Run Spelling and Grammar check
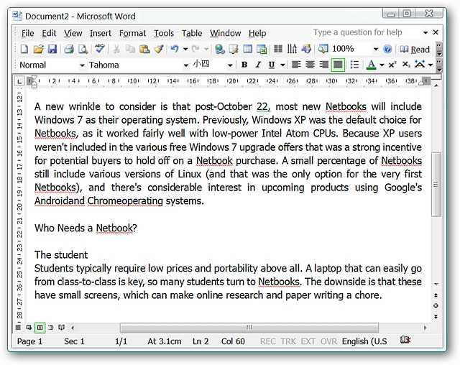This screenshot has height=365, width=460. (x=100, y=49)
